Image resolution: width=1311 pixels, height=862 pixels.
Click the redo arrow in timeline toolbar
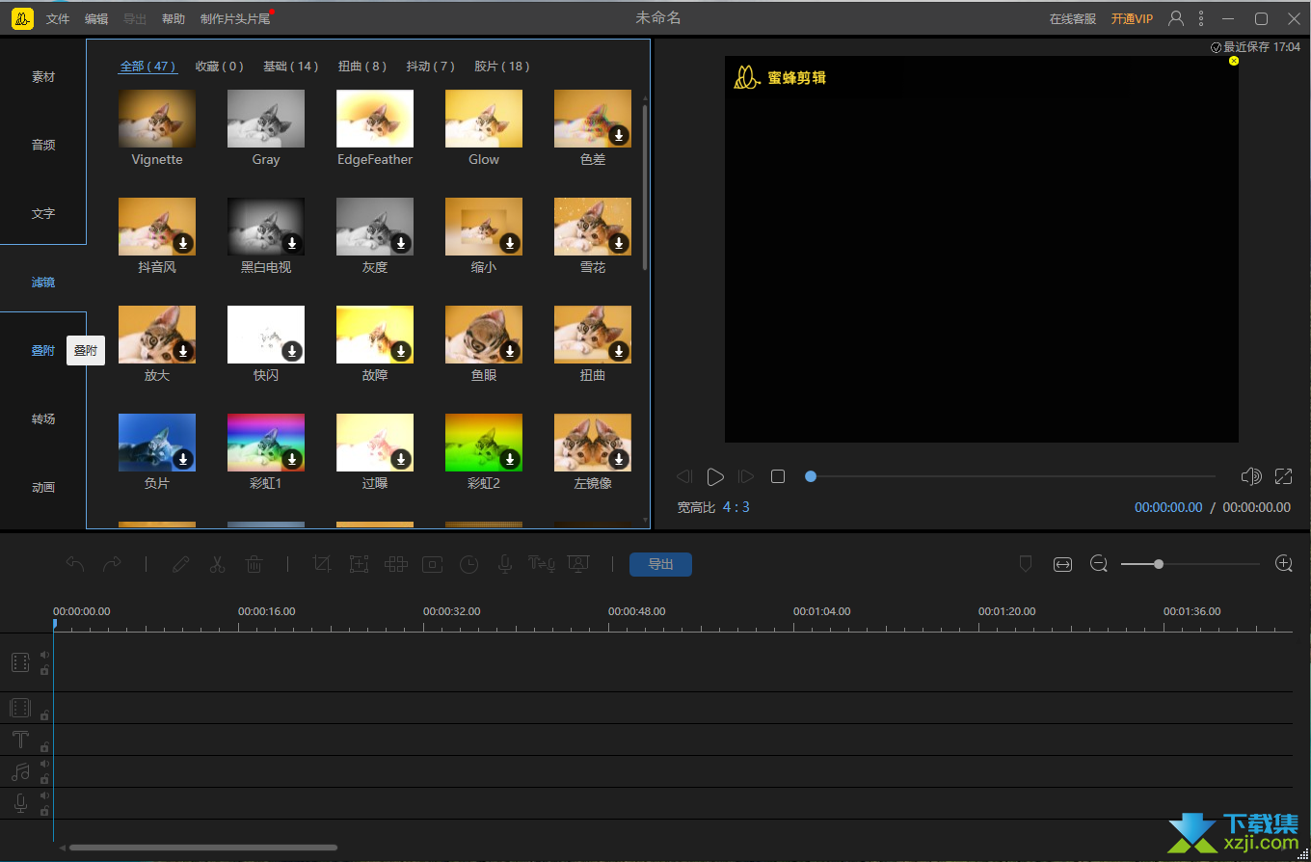tap(112, 564)
